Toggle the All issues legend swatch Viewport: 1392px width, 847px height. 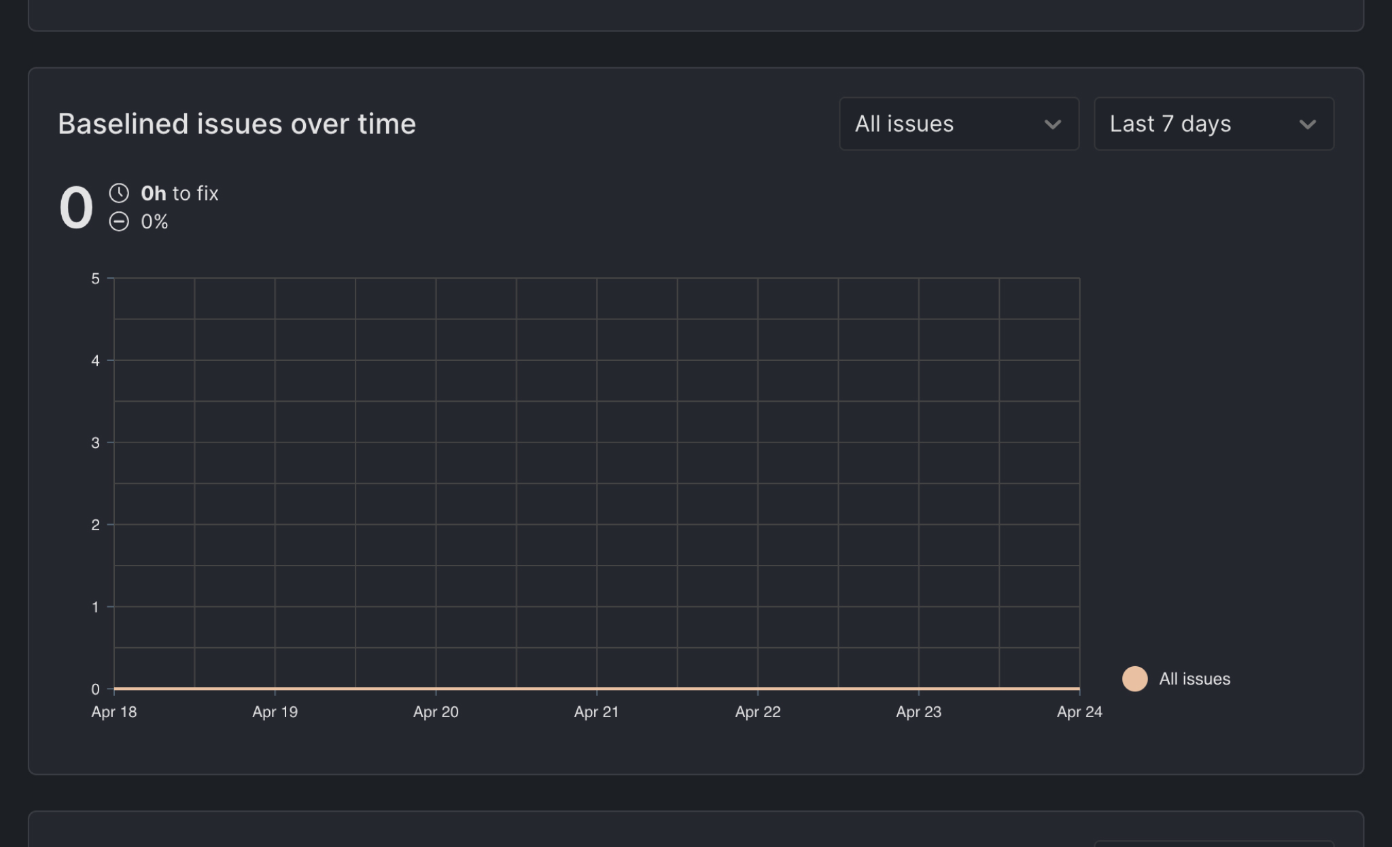[1134, 678]
